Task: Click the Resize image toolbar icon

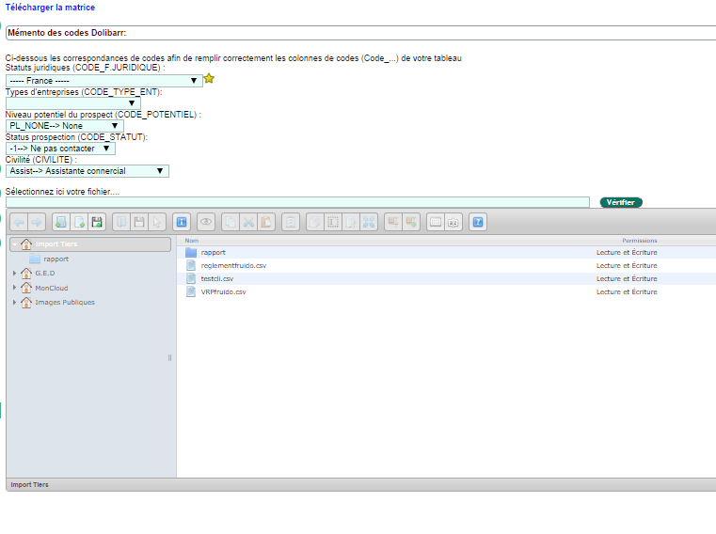Action: click(x=369, y=222)
